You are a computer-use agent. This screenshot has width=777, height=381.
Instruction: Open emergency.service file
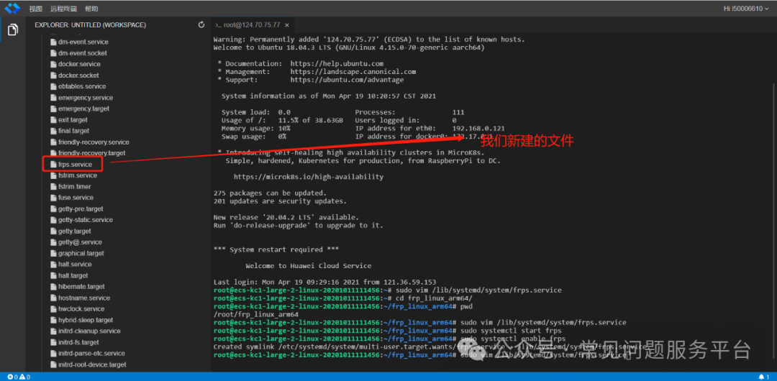[85, 98]
